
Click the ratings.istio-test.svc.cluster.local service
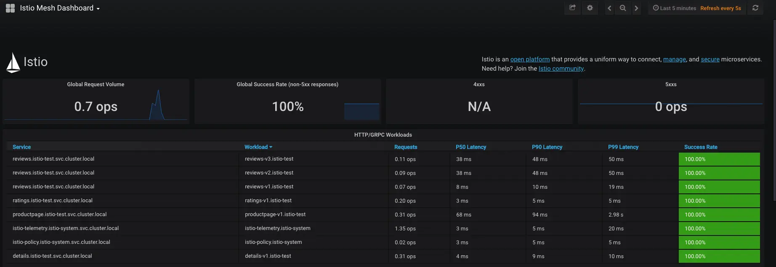[53, 201]
